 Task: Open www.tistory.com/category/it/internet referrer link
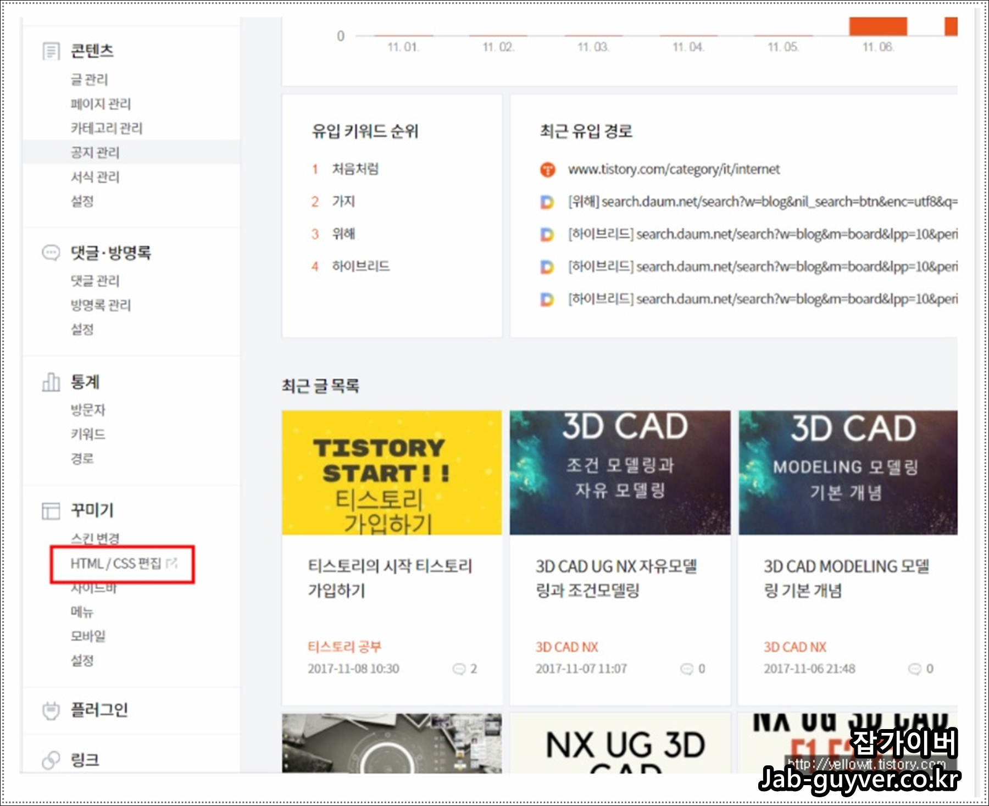pos(674,169)
